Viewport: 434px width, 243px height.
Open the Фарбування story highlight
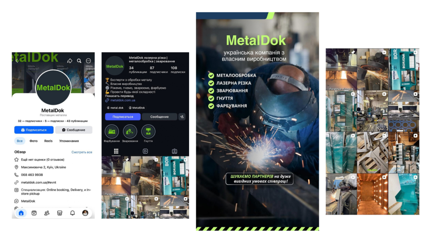point(111,131)
